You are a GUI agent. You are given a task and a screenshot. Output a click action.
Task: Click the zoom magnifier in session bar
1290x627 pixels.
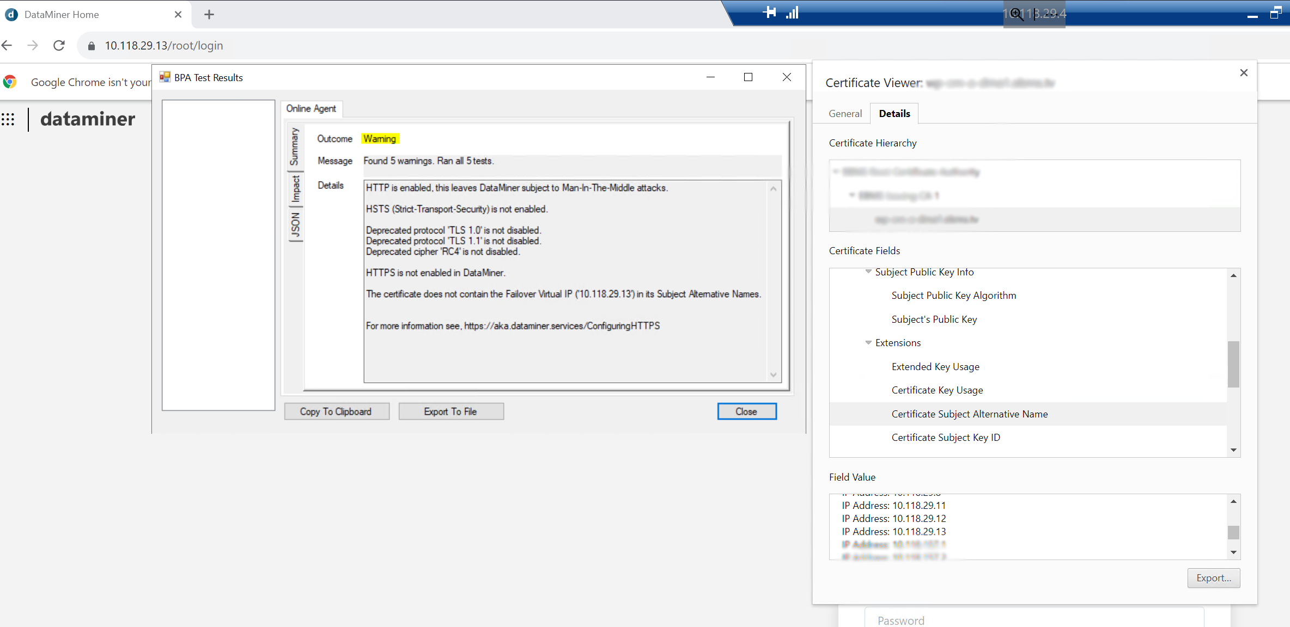pos(1017,14)
